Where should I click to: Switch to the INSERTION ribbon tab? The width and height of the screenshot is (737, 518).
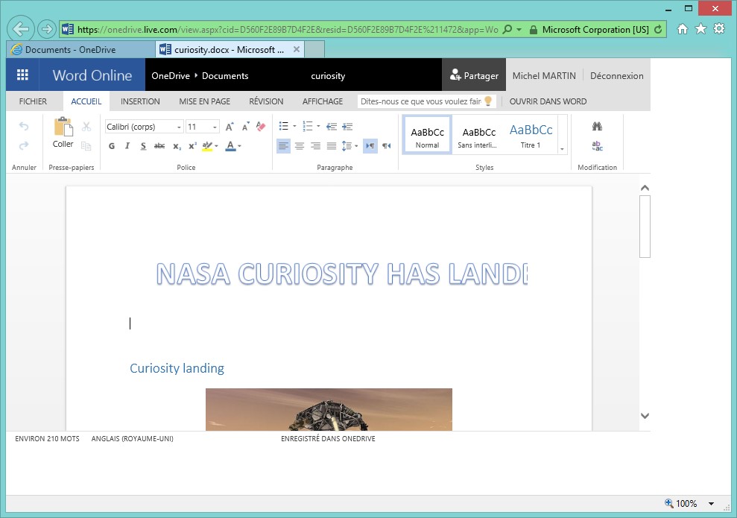(140, 101)
